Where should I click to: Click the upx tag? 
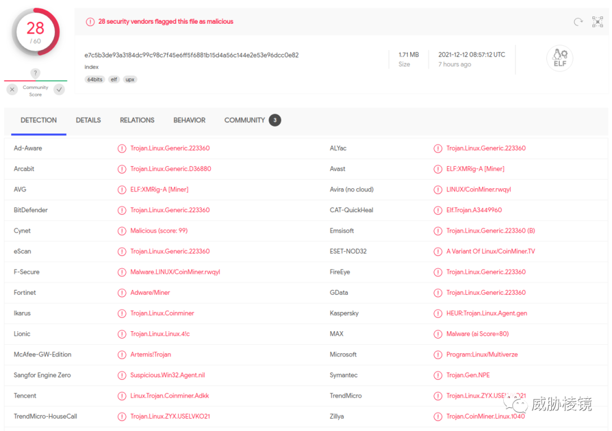pyautogui.click(x=130, y=79)
